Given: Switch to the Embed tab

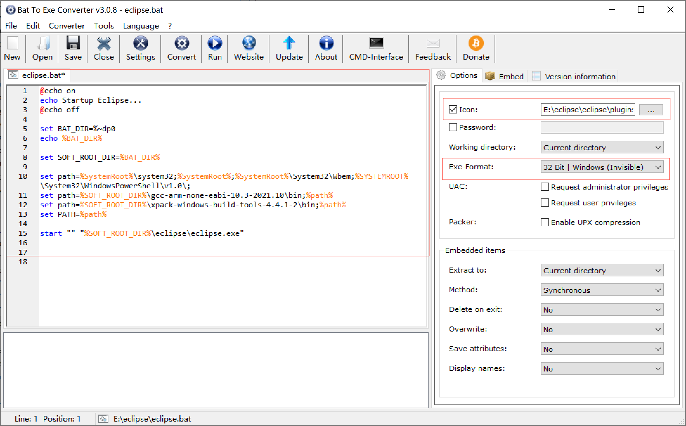Looking at the screenshot, I should point(505,76).
